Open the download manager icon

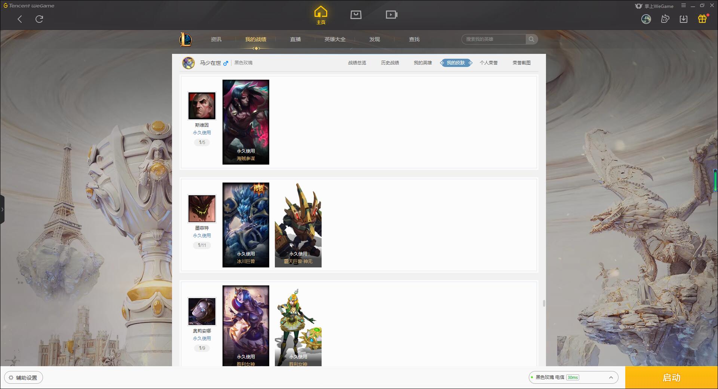(684, 19)
